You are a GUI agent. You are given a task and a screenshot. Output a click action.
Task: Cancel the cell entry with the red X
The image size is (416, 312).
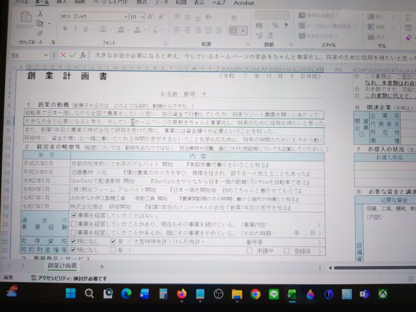pyautogui.click(x=63, y=55)
